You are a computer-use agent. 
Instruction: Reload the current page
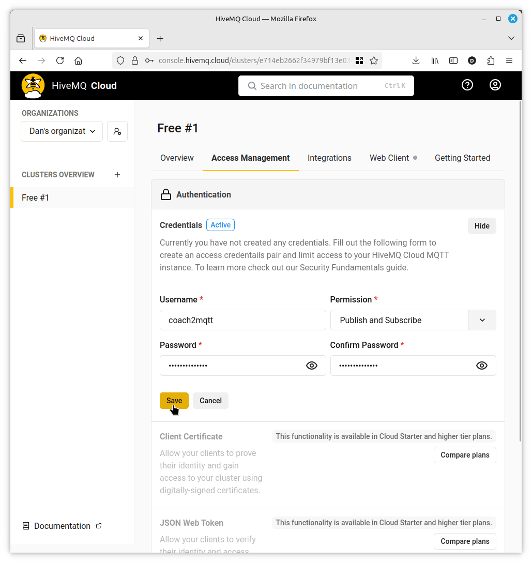tap(60, 60)
